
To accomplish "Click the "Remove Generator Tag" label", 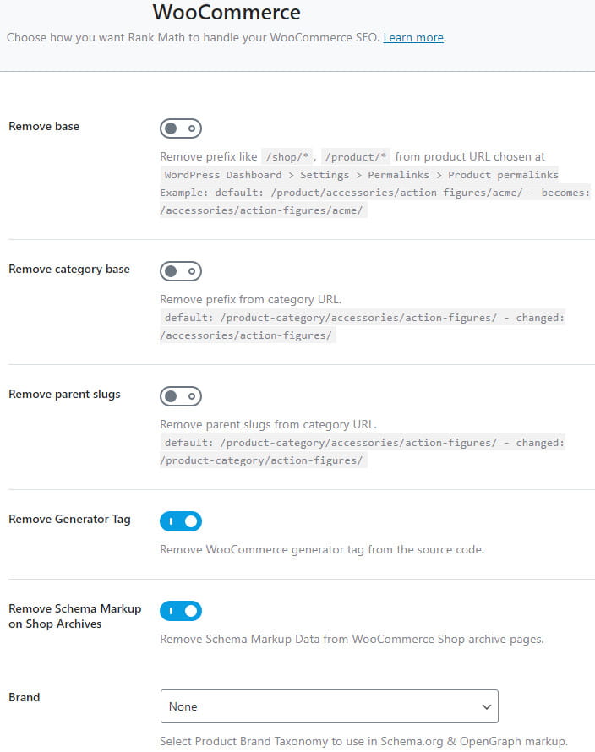I will point(69,520).
